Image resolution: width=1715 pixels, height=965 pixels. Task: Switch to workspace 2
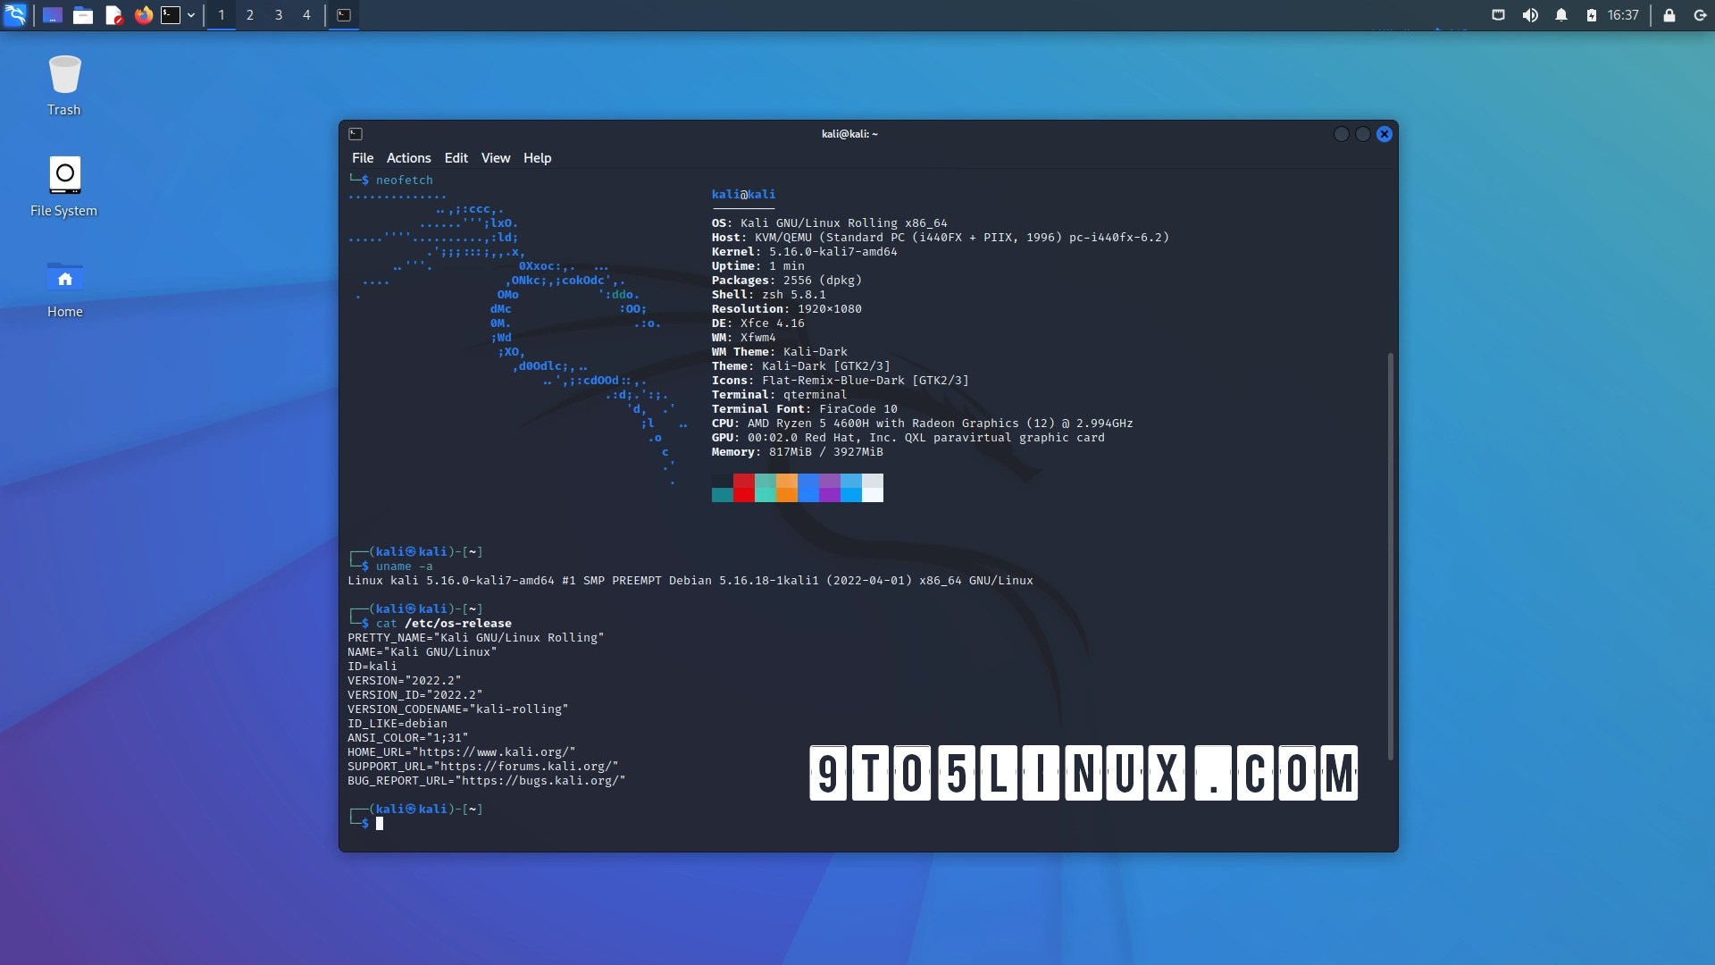[250, 15]
